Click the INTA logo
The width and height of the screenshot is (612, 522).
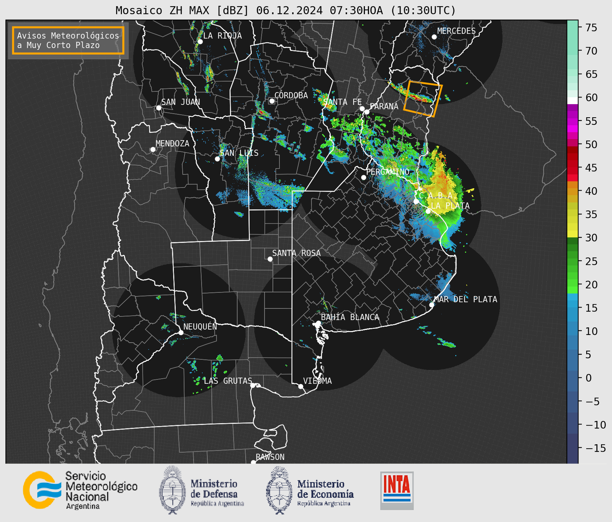pyautogui.click(x=397, y=490)
